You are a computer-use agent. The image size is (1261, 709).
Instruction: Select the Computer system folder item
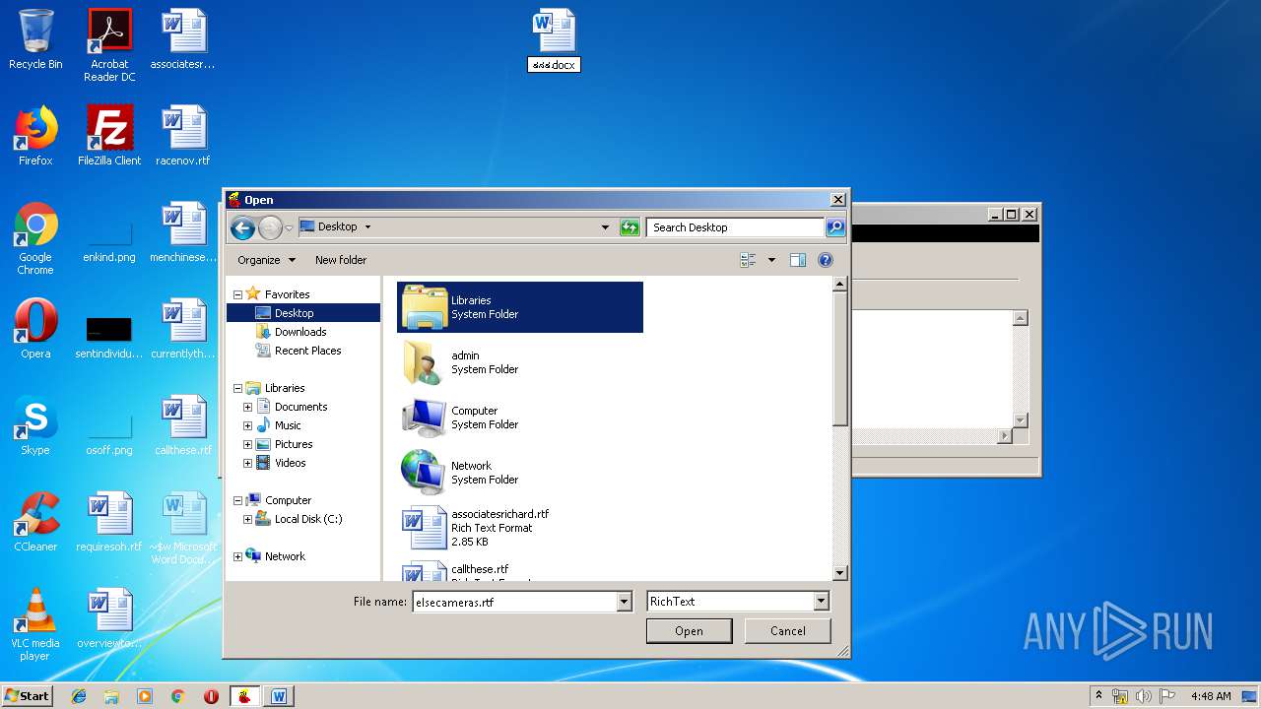520,418
